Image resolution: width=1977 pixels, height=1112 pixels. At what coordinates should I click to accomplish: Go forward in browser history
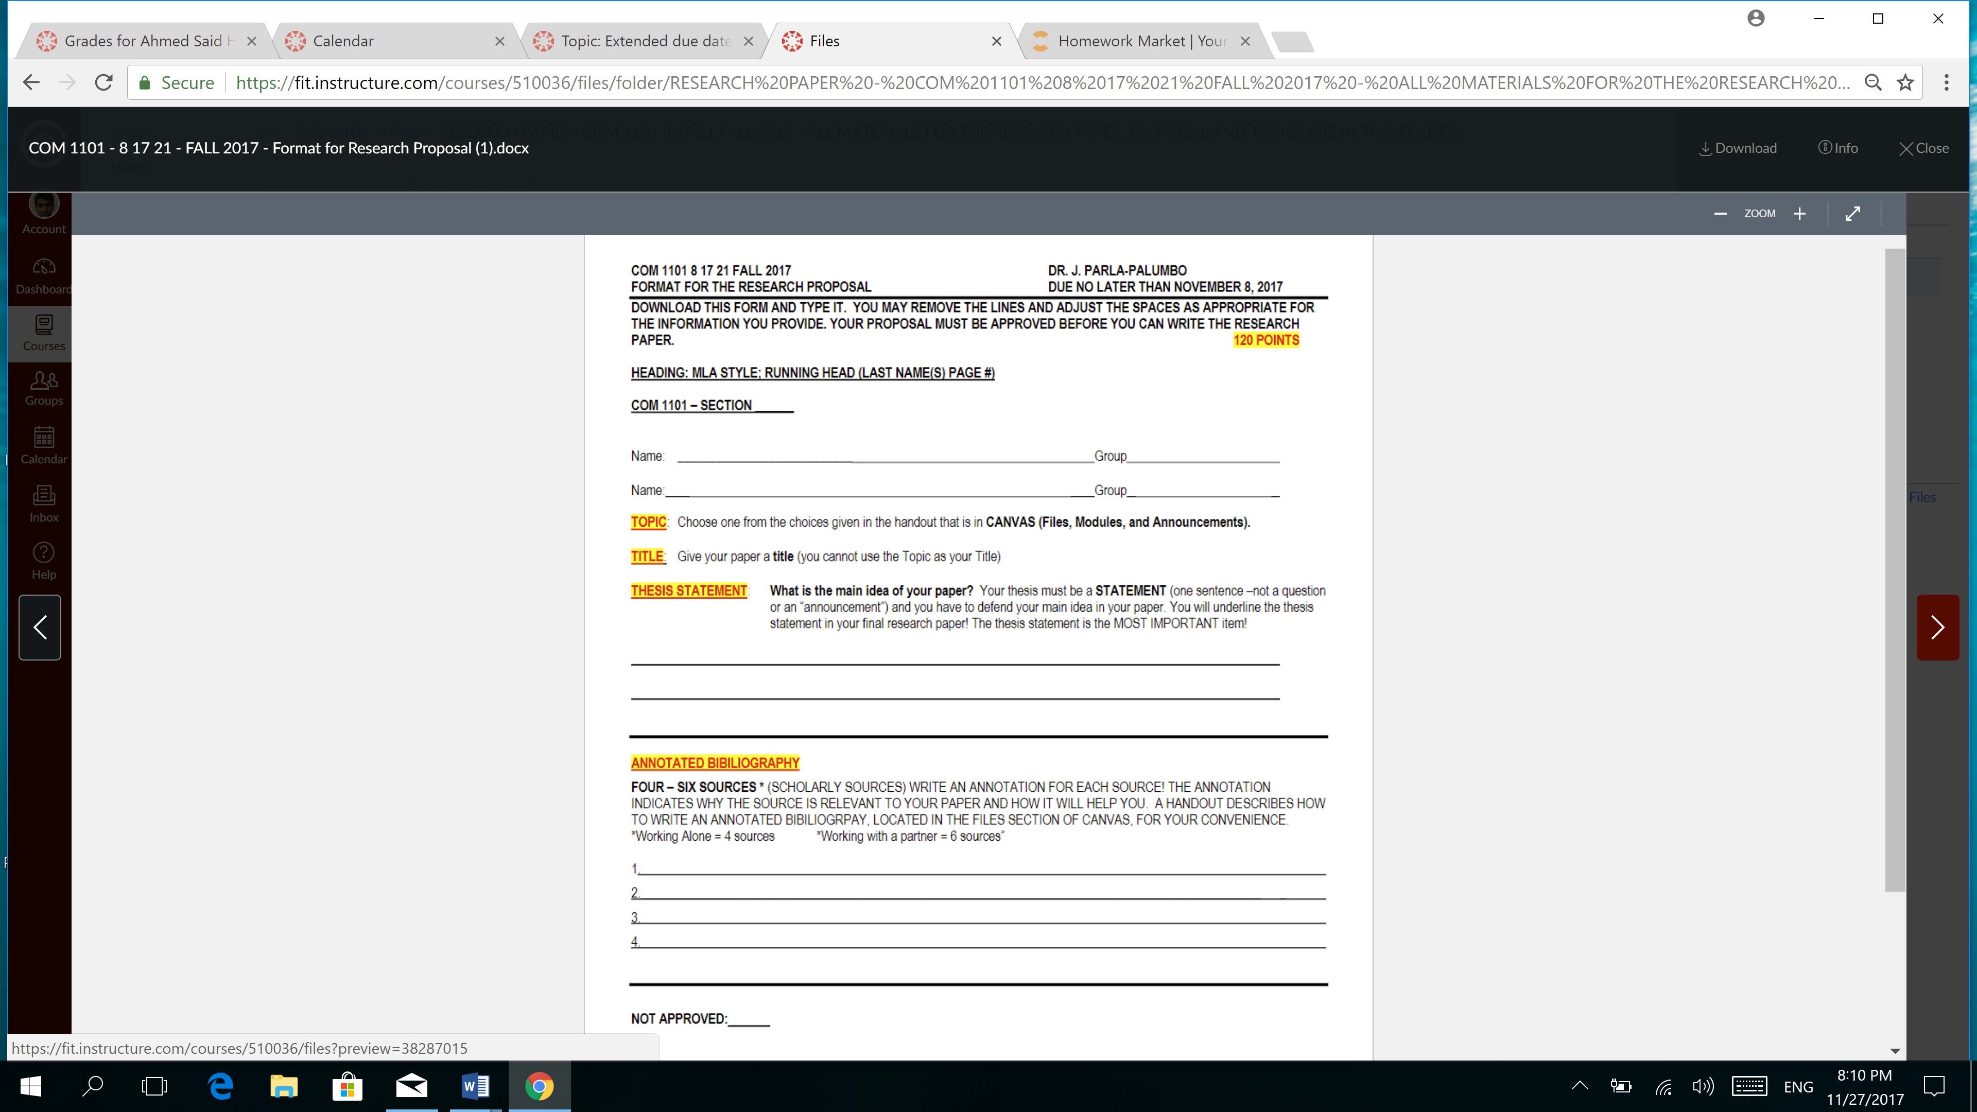pyautogui.click(x=67, y=82)
